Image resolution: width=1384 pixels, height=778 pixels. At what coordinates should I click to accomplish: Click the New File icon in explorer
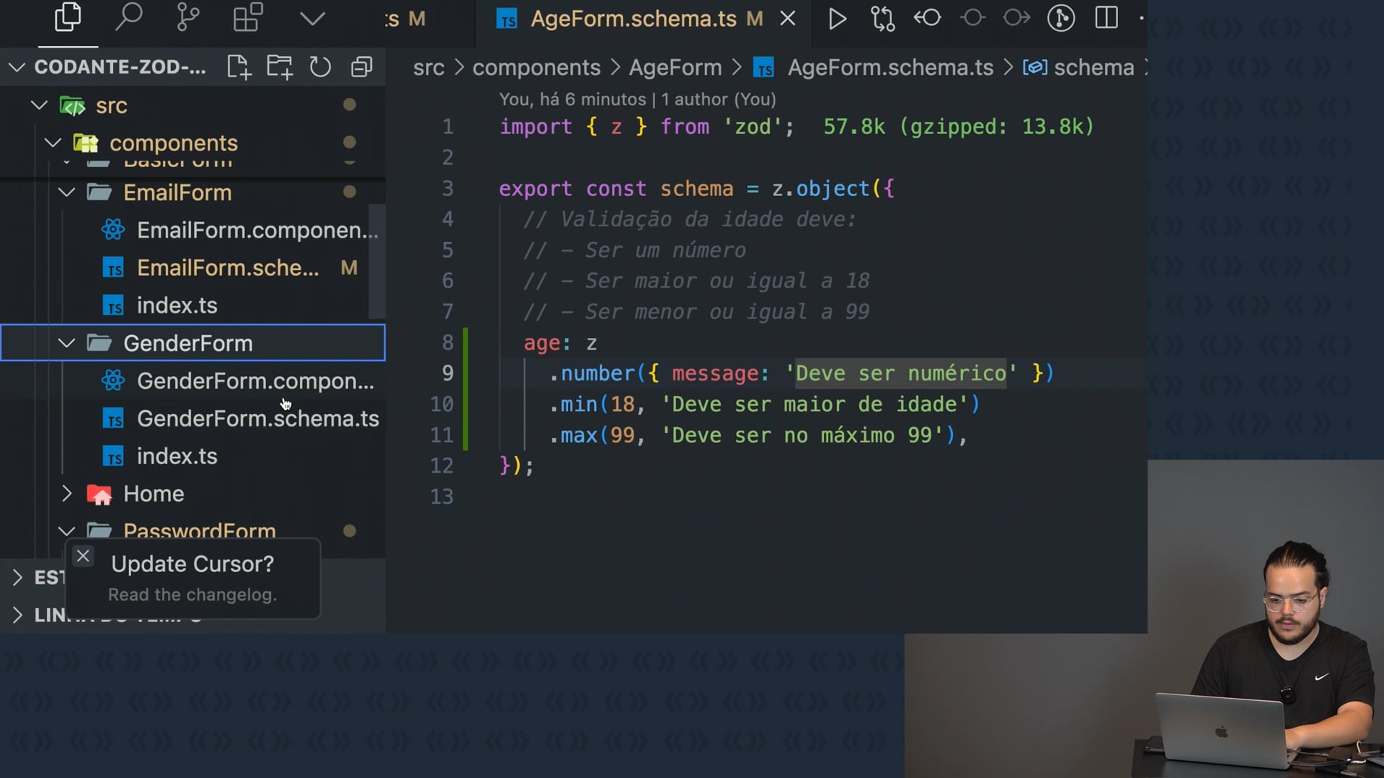(x=239, y=67)
